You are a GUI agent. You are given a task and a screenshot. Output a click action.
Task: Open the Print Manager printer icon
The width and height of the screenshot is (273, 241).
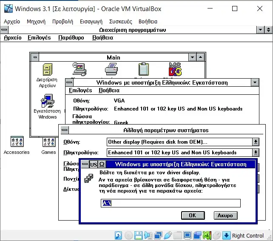(x=111, y=69)
